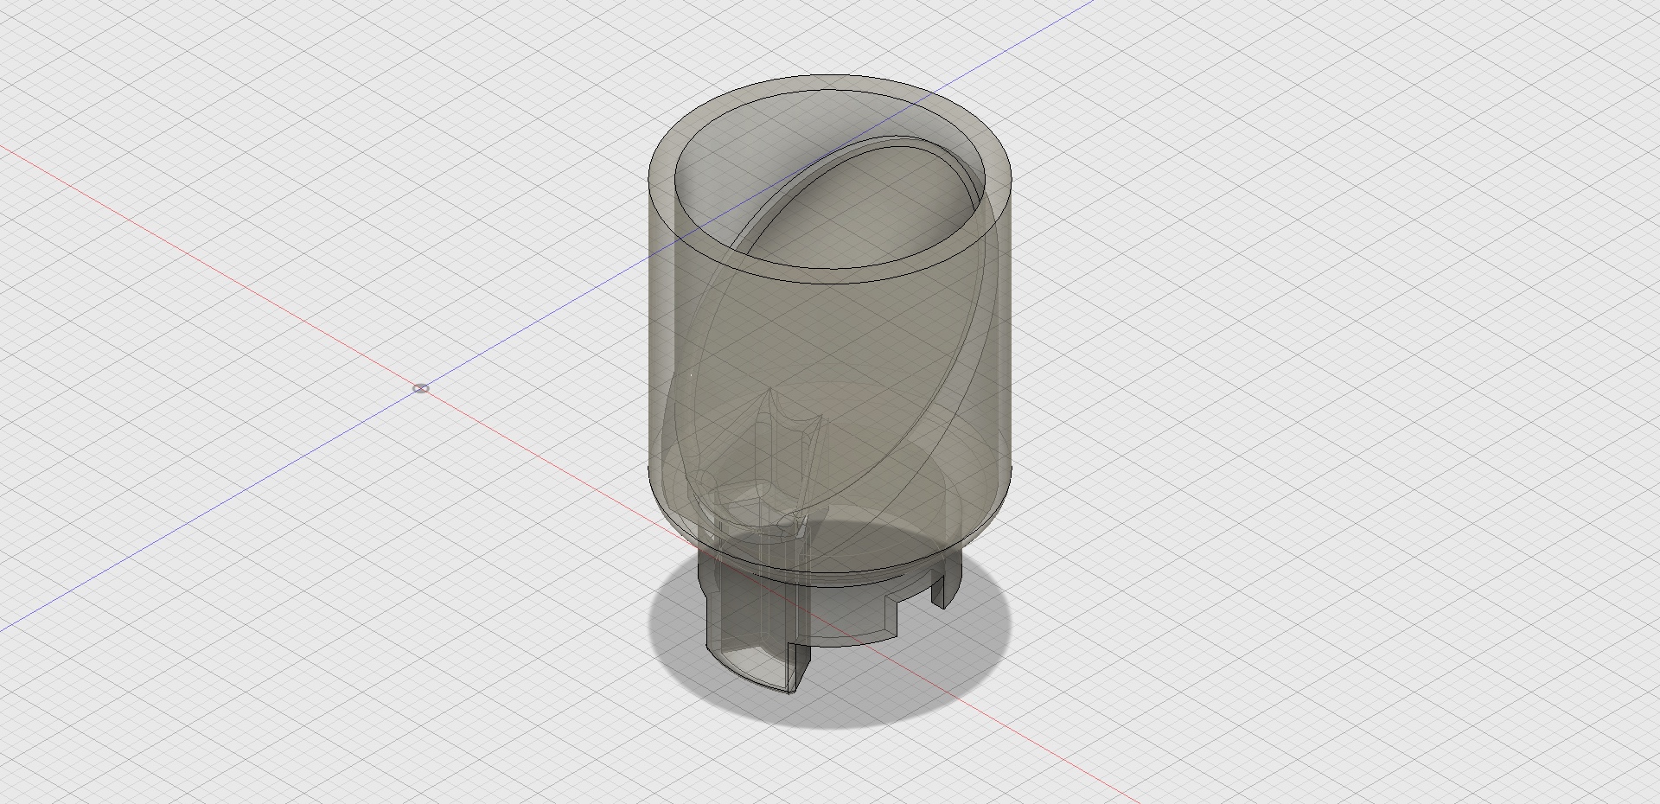Select the origin point marker where axes cross
1660x804 pixels.
tap(421, 388)
